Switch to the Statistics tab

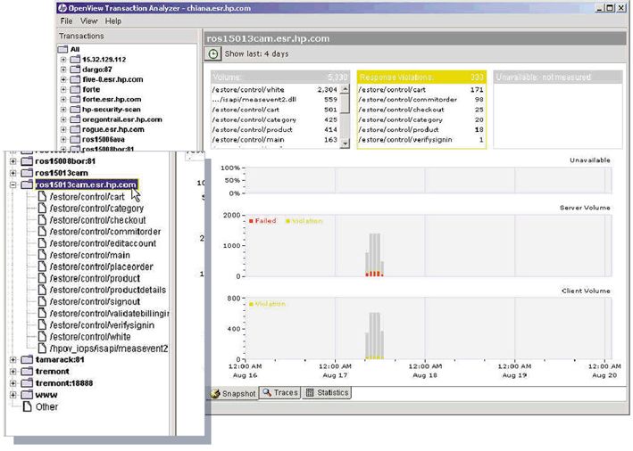pyautogui.click(x=327, y=392)
